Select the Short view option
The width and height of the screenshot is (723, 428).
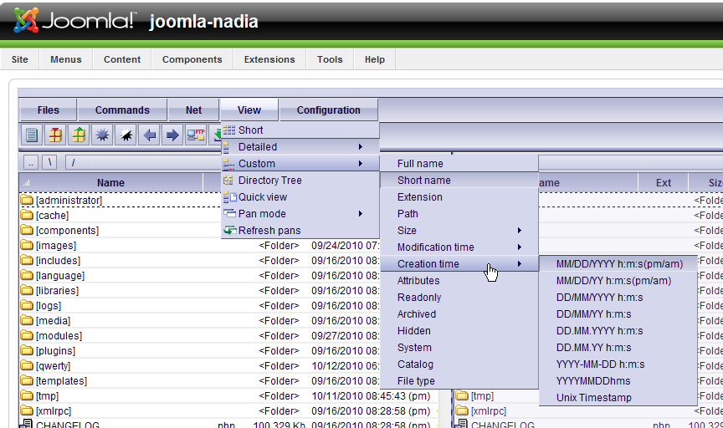tap(300, 130)
